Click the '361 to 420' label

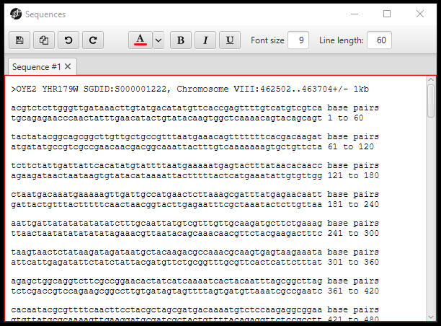pos(353,291)
